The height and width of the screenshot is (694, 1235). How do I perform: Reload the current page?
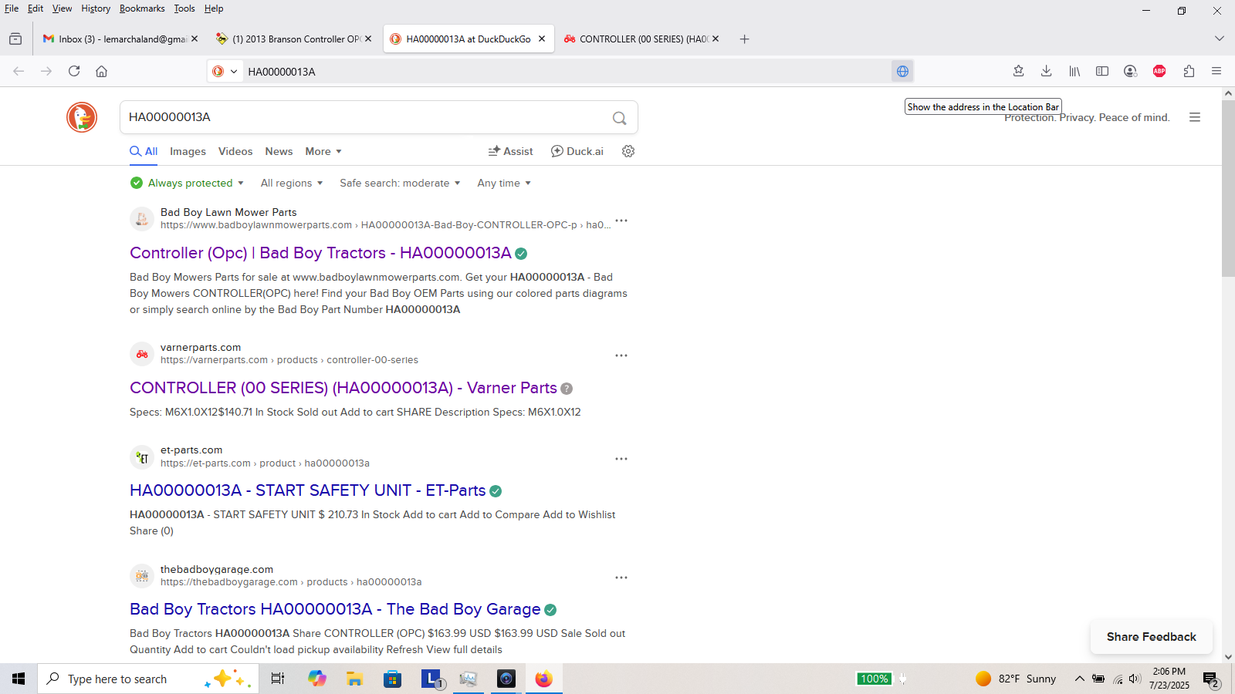[74, 71]
